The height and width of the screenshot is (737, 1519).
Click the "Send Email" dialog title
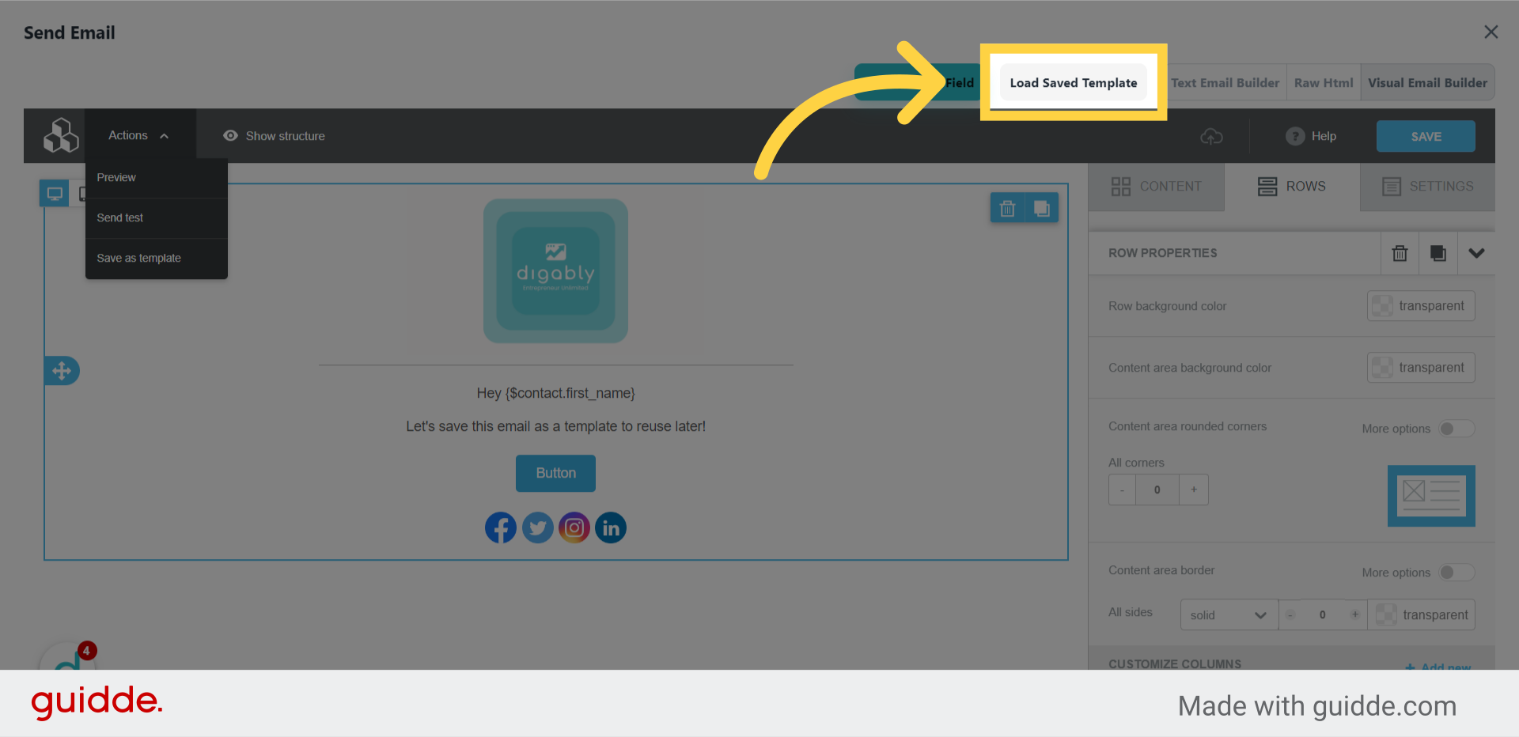pyautogui.click(x=70, y=32)
